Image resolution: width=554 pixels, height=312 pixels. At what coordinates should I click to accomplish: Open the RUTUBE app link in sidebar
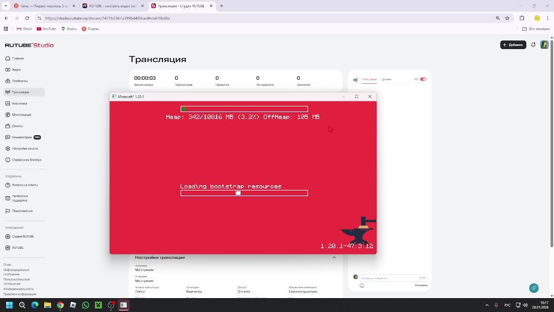(x=18, y=247)
